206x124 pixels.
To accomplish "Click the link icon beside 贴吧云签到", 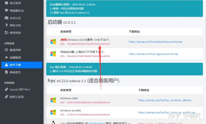I will (x=6, y=97).
